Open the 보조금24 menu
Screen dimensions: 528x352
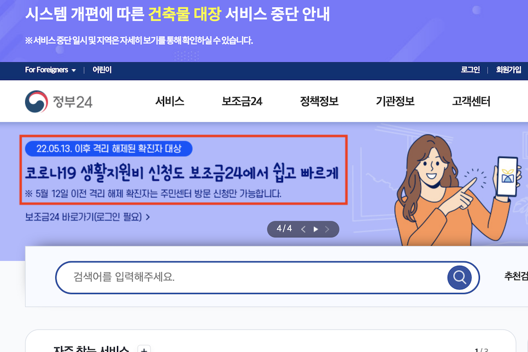click(x=242, y=101)
